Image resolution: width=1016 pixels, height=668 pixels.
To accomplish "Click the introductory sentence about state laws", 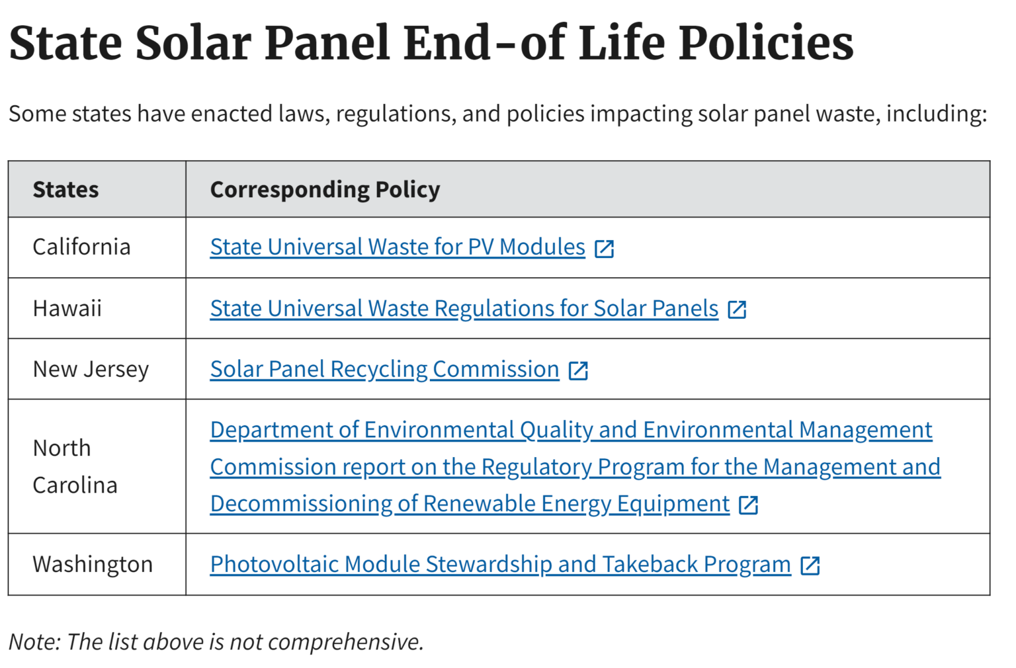I will click(x=496, y=113).
